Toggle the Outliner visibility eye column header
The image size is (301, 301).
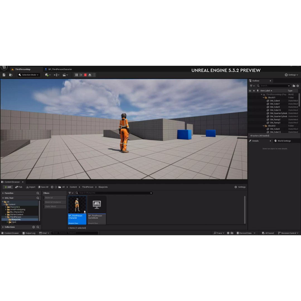pos(250,91)
